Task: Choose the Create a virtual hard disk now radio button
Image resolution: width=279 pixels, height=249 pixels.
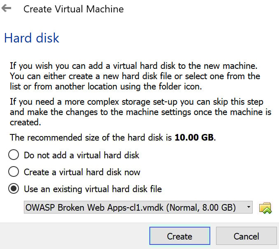Action: (14, 171)
